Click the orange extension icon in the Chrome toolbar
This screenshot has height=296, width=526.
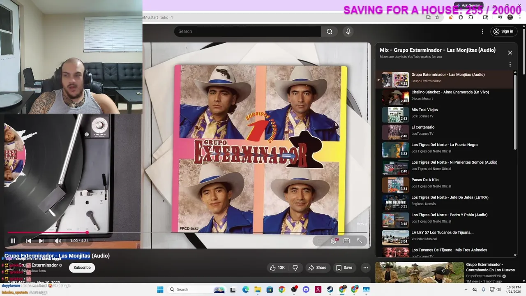click(451, 17)
